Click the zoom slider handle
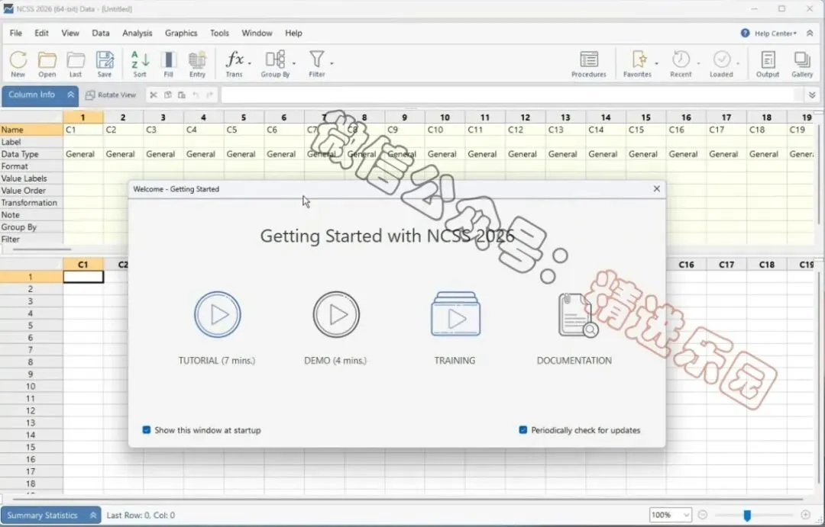This screenshot has width=825, height=527. [x=747, y=515]
